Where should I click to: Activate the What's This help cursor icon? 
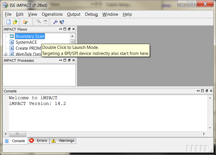(62, 22)
